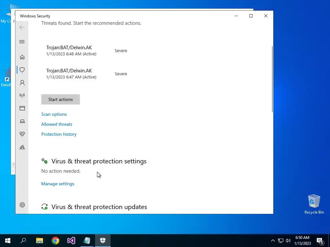Open Account protection person icon
Screen dimensions: 330x247
point(22,83)
